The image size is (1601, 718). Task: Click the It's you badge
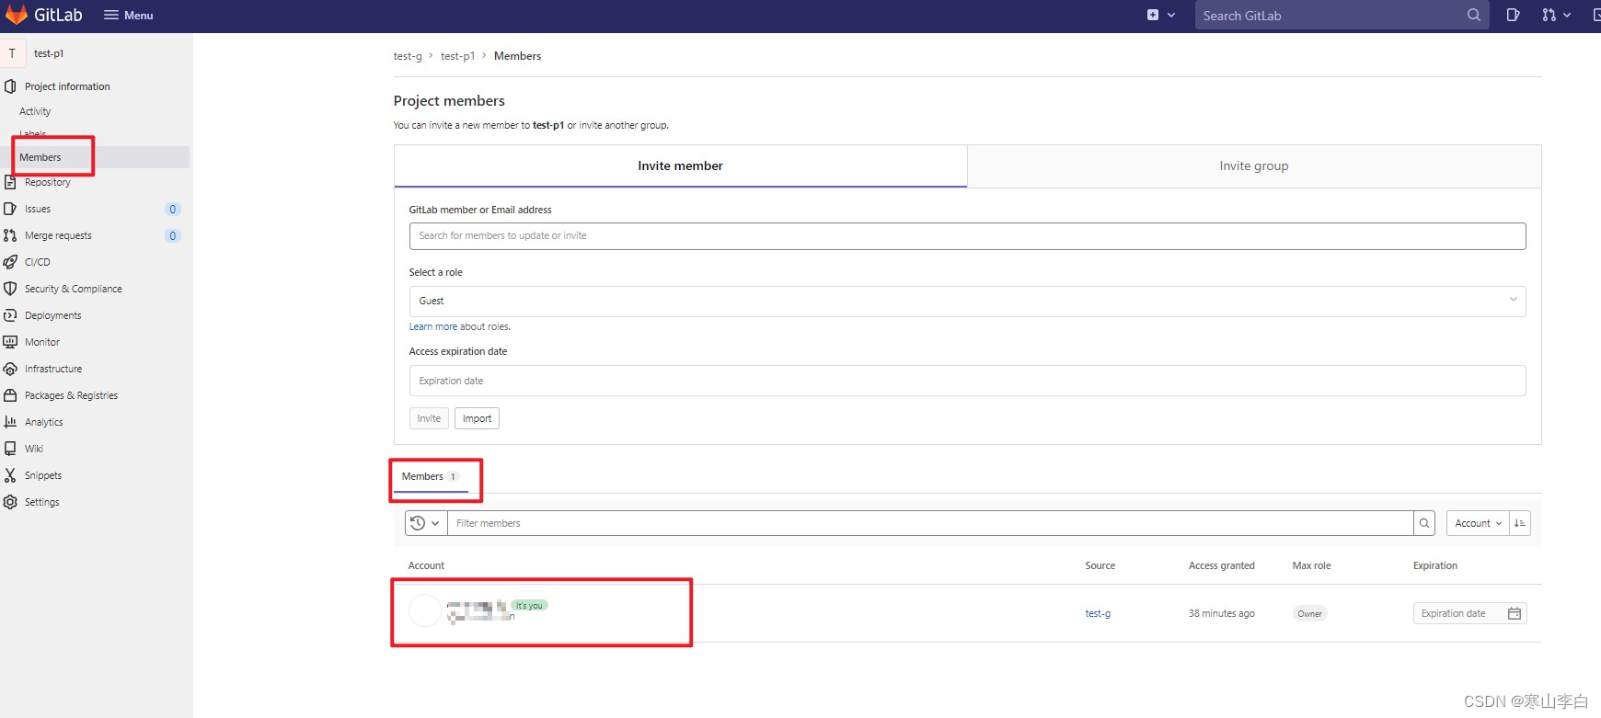point(529,605)
